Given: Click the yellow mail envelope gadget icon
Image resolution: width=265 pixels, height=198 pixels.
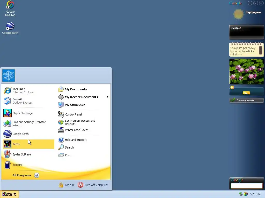Looking at the screenshot, I should coord(246,93).
